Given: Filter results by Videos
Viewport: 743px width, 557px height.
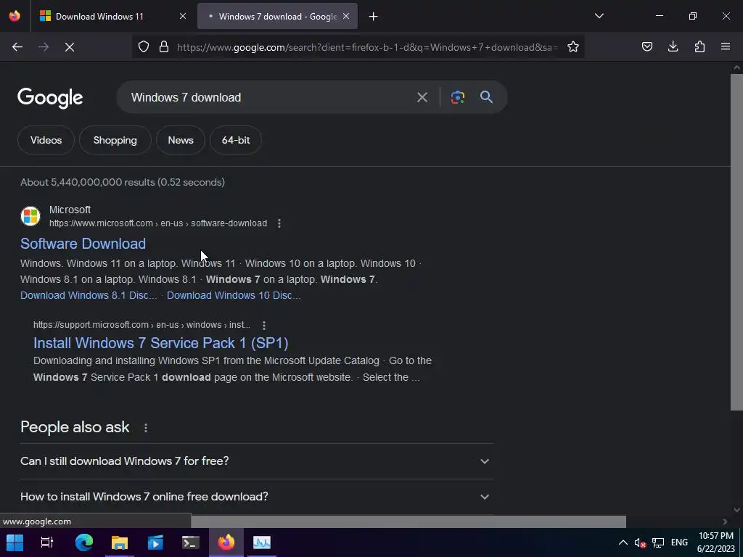Looking at the screenshot, I should (46, 140).
